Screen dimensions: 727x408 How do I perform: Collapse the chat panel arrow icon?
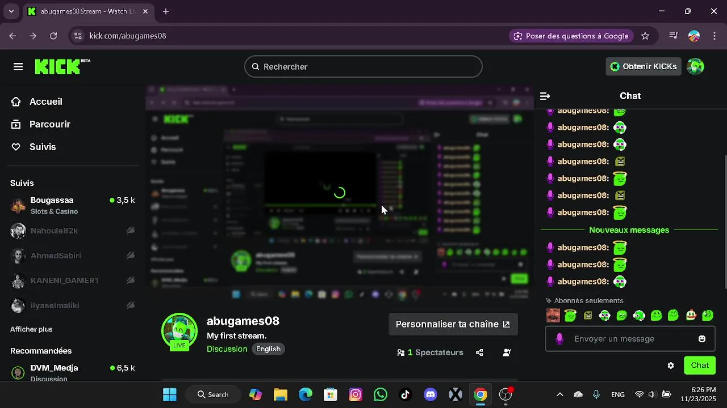click(x=545, y=96)
